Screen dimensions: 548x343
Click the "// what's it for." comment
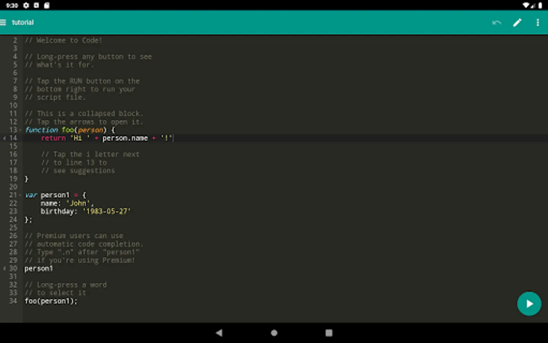click(x=59, y=65)
